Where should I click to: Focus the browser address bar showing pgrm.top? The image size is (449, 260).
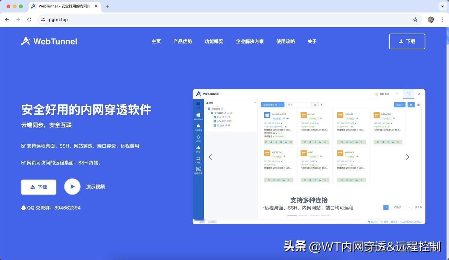(229, 20)
